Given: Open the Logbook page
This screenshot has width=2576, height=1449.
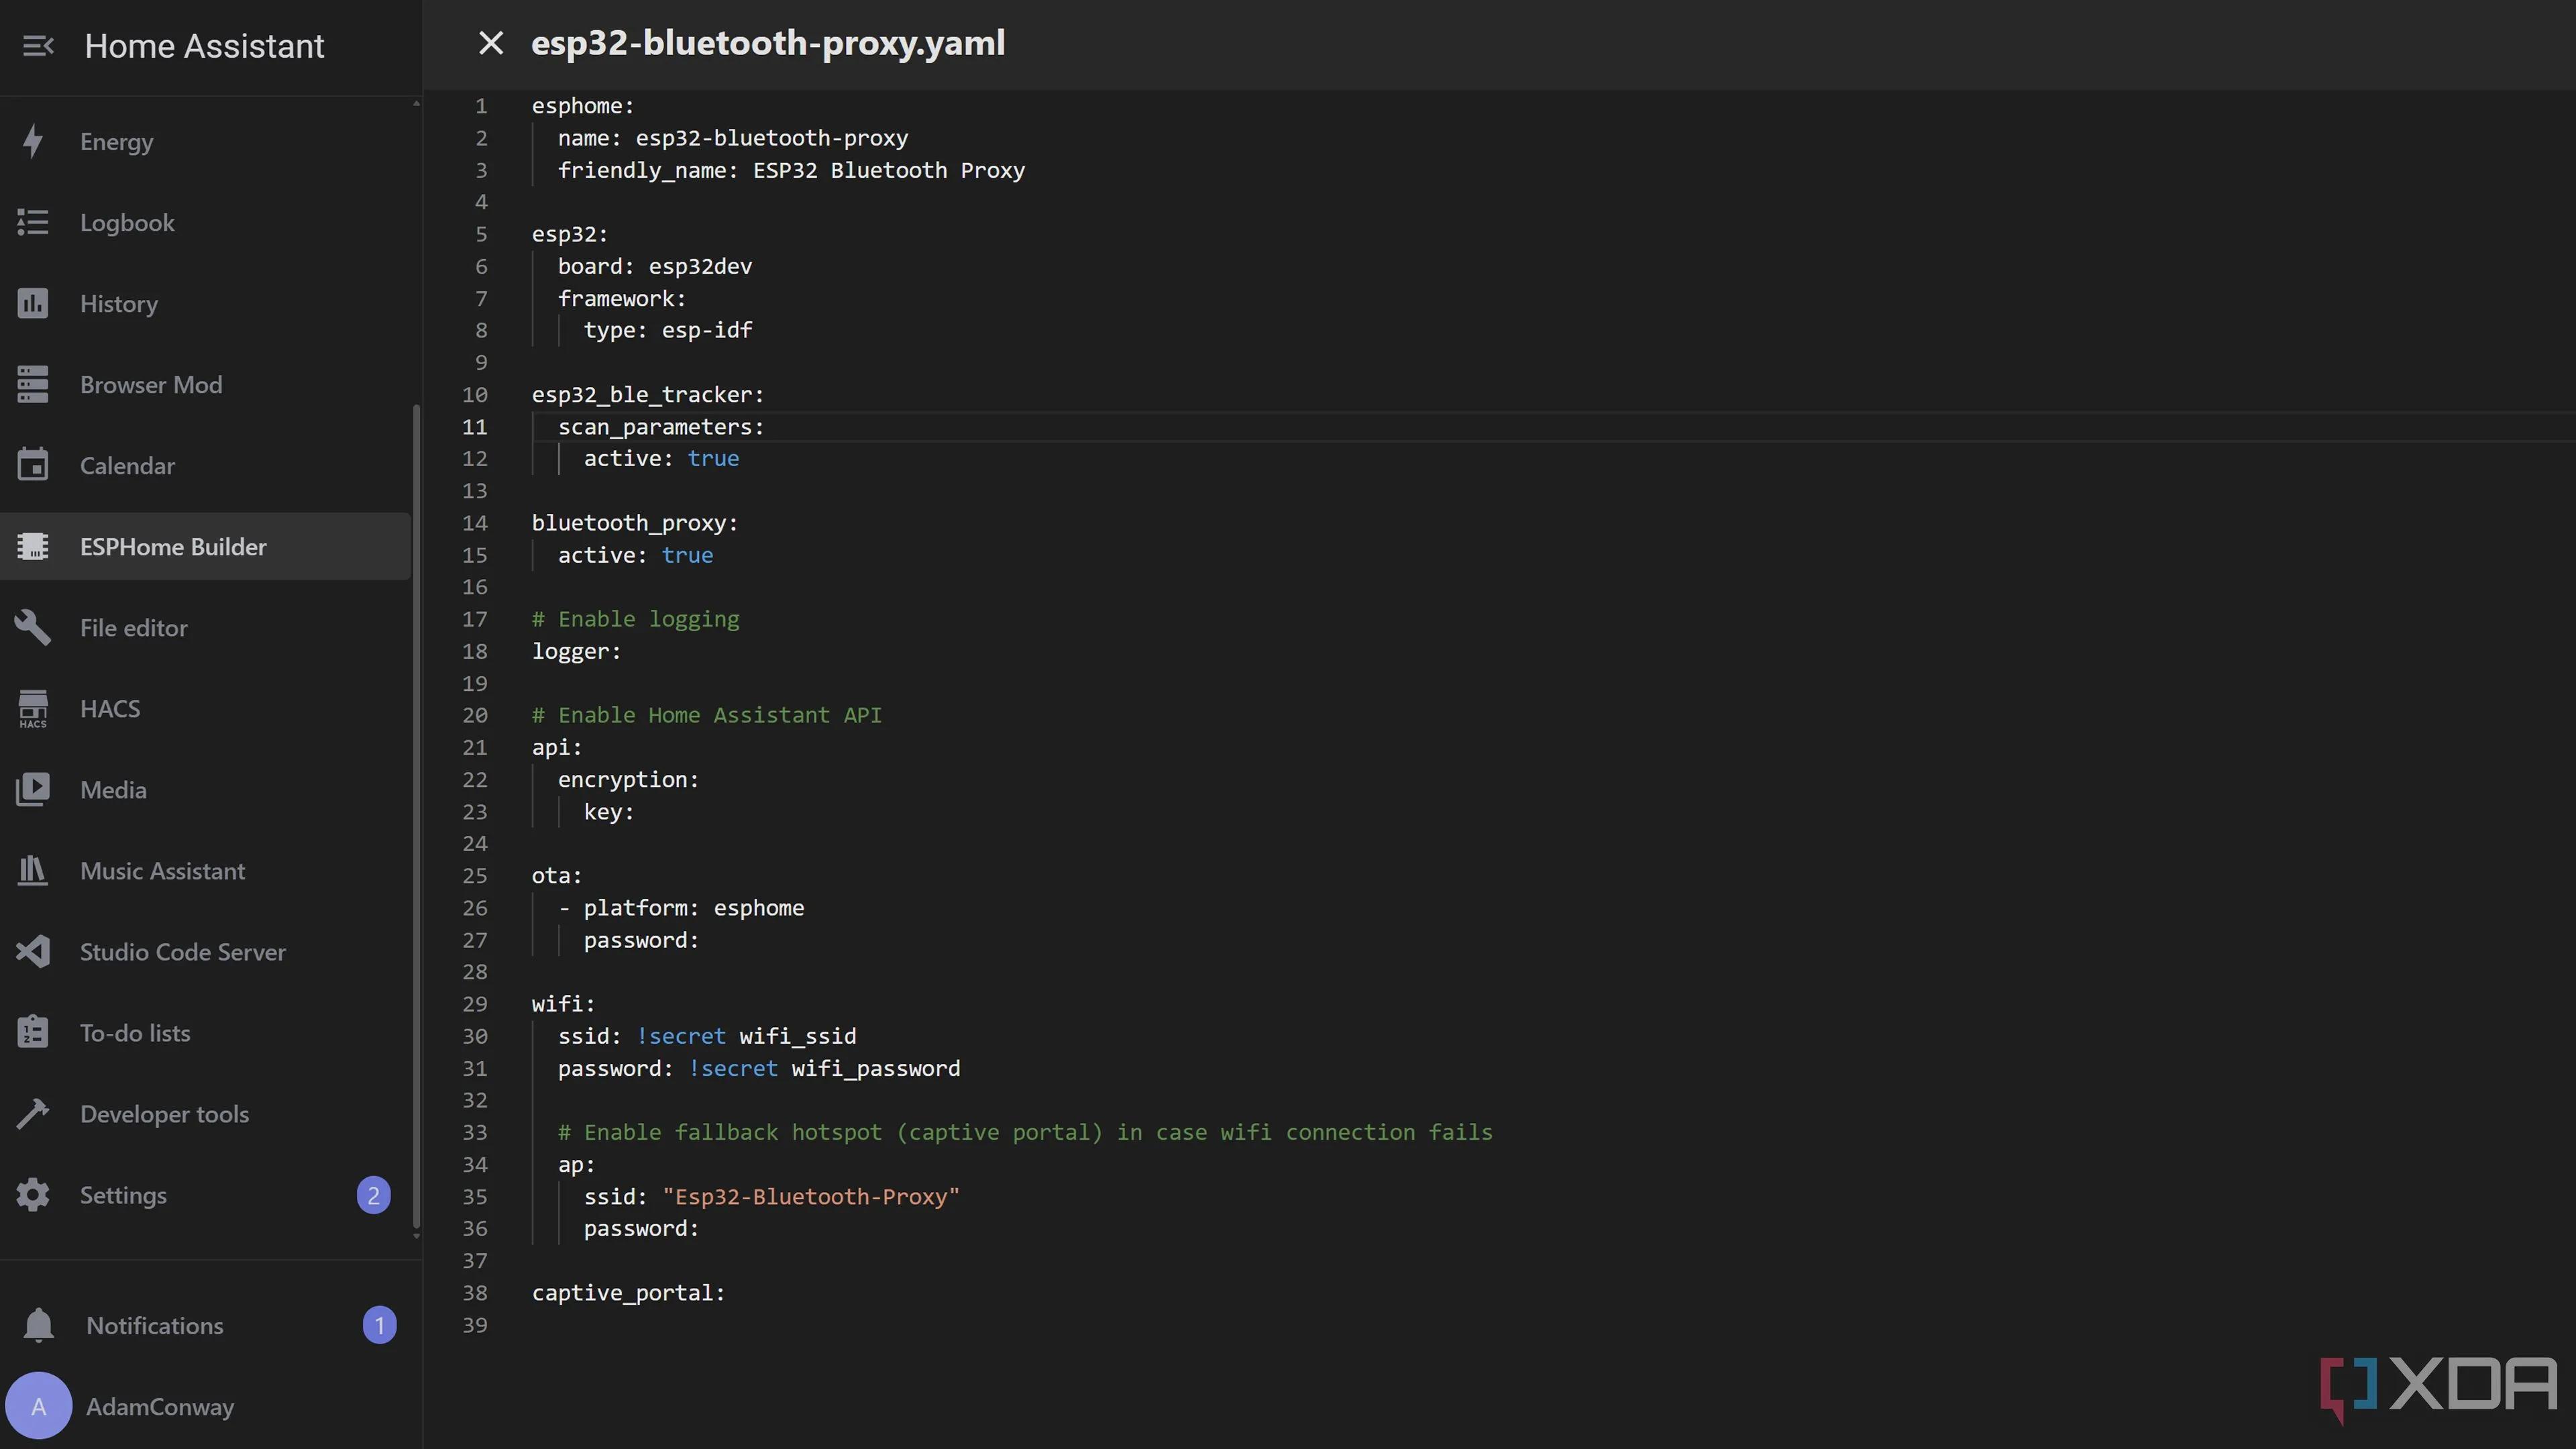Looking at the screenshot, I should pos(205,222).
